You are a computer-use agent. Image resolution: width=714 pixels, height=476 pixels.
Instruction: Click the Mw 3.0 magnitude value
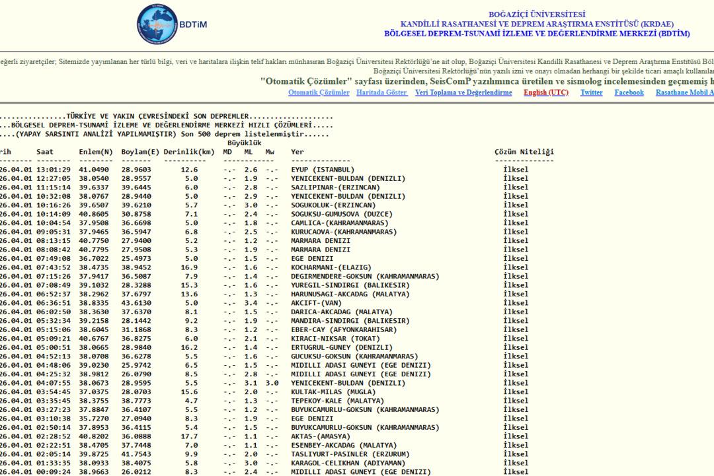point(271,383)
